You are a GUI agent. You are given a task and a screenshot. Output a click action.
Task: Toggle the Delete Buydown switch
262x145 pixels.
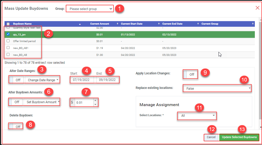(16, 126)
